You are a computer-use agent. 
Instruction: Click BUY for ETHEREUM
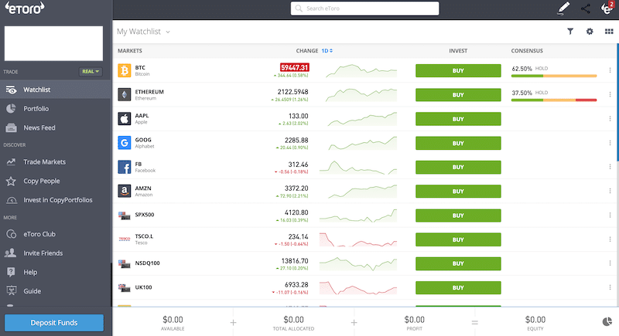coord(458,95)
